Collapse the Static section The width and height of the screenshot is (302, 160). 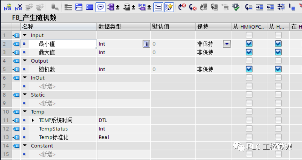[x=25, y=94]
